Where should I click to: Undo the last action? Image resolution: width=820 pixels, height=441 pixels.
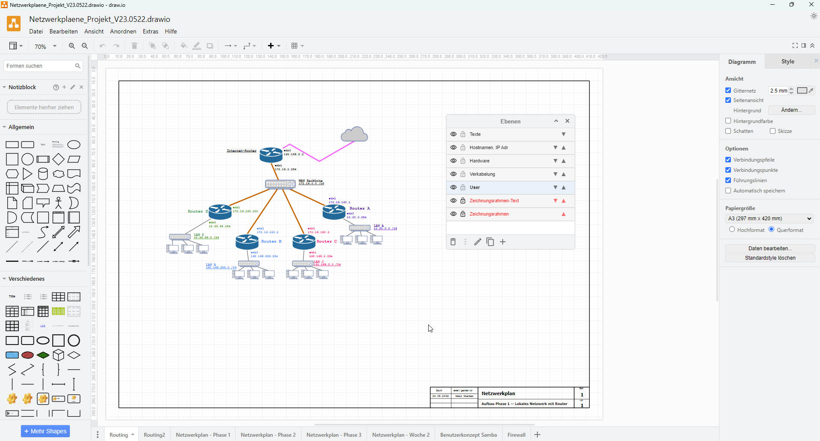click(102, 46)
